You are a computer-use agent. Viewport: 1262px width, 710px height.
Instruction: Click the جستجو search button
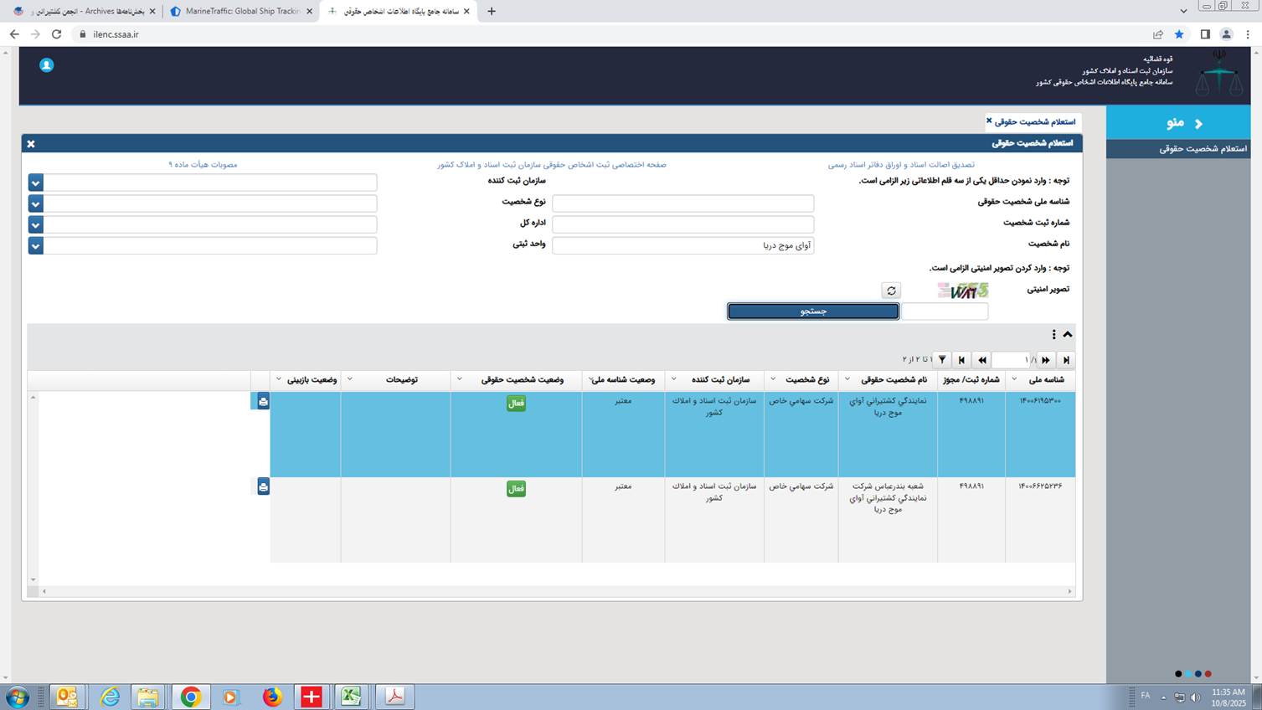tap(812, 311)
